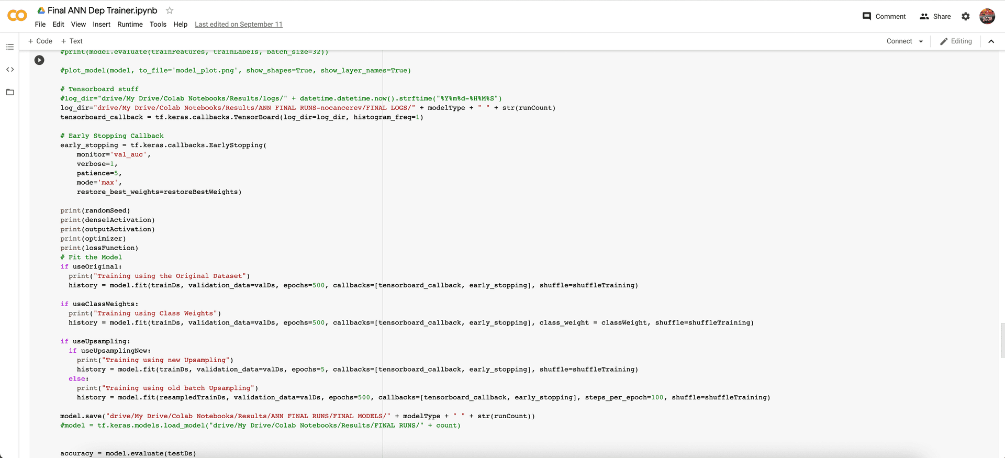1005x458 pixels.
Task: Click the vertical scrollbar thumb
Action: pyautogui.click(x=1002, y=340)
